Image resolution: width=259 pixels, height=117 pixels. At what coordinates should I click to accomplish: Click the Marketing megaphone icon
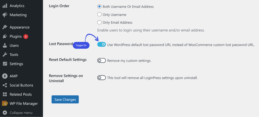tap(5, 15)
